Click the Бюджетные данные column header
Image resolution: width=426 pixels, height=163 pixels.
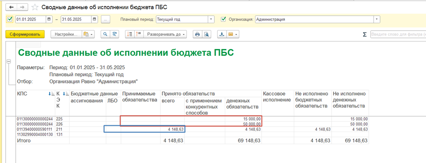pos(94,94)
